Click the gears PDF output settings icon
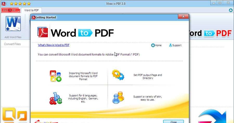Screen dimensions: 234x123 pos(118,75)
